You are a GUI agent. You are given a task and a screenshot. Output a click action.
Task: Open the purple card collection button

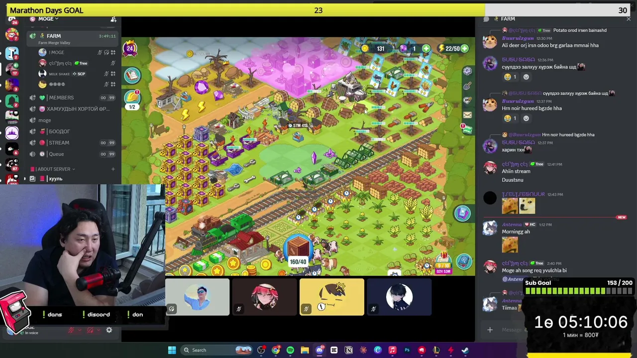click(x=462, y=213)
